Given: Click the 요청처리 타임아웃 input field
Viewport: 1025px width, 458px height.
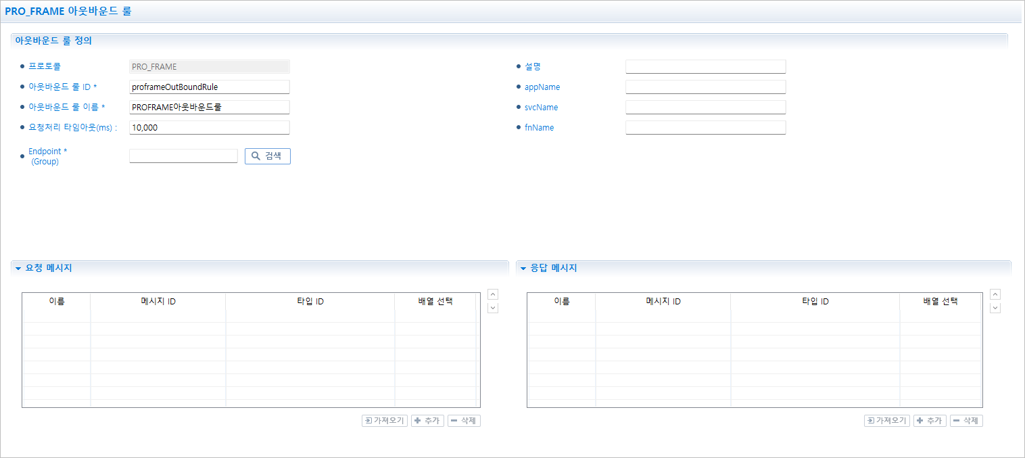Looking at the screenshot, I should click(x=210, y=127).
